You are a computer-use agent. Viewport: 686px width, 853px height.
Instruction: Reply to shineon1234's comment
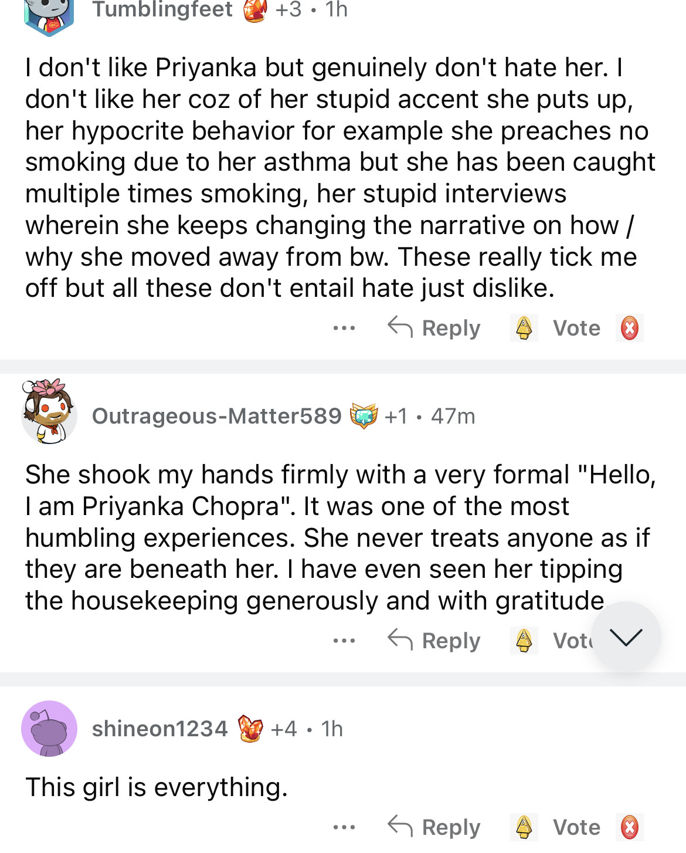[x=434, y=827]
